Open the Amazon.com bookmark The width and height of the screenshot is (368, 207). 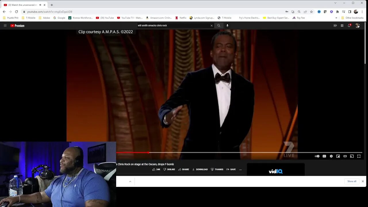[x=159, y=18]
